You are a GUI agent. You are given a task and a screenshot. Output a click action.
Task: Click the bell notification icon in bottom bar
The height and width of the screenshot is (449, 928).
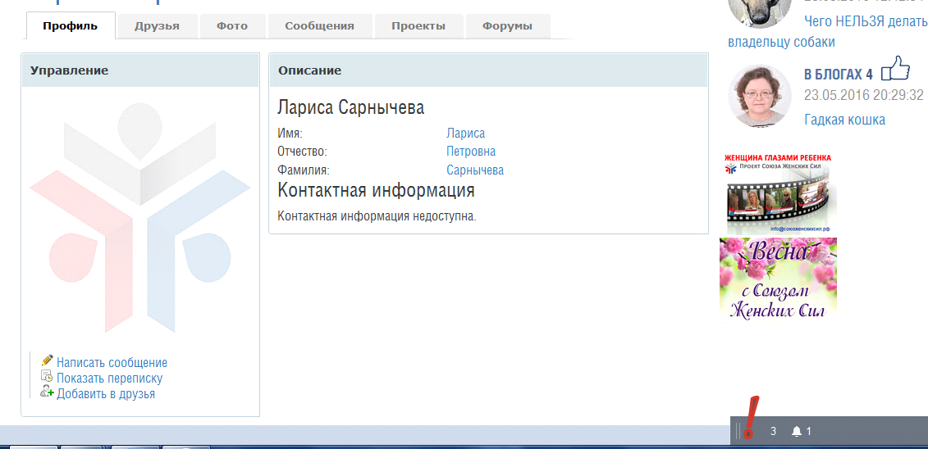click(x=796, y=431)
